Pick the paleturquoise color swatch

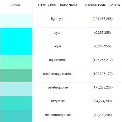pyautogui.click(x=16, y=89)
